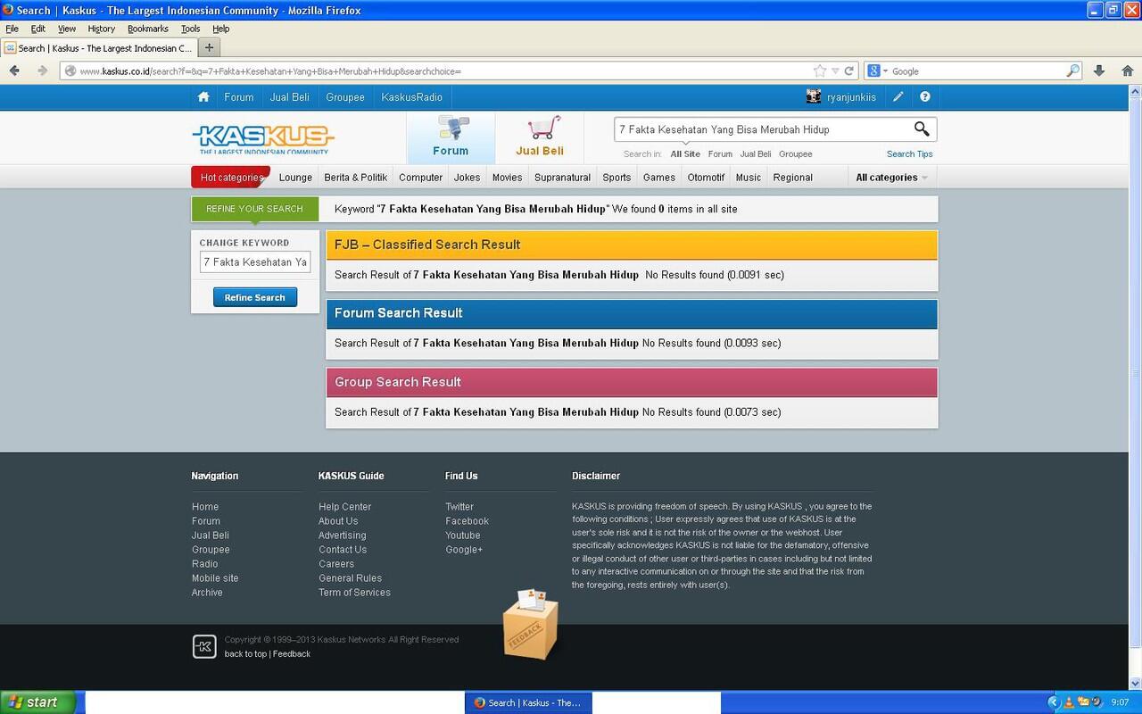Open the Jokes category
Viewport: 1142px width, 714px height.
pyautogui.click(x=467, y=178)
